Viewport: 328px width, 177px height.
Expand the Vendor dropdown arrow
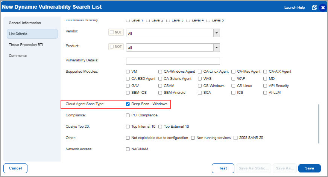217,33
